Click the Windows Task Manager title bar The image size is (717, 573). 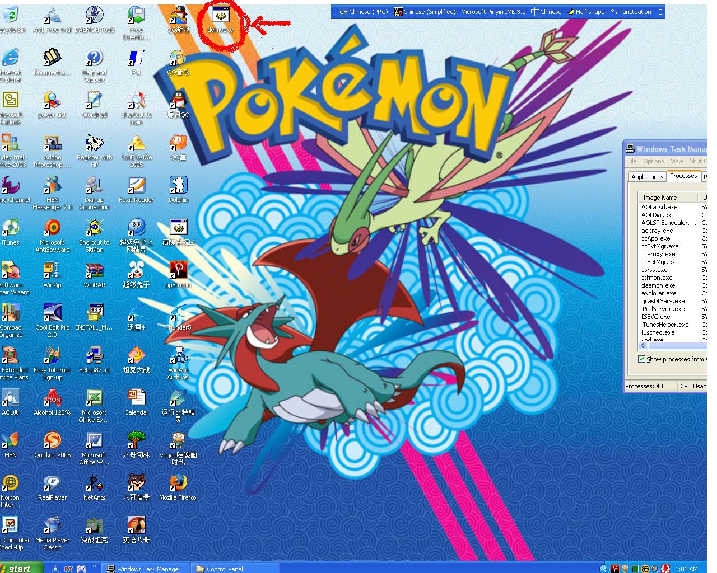coord(665,149)
